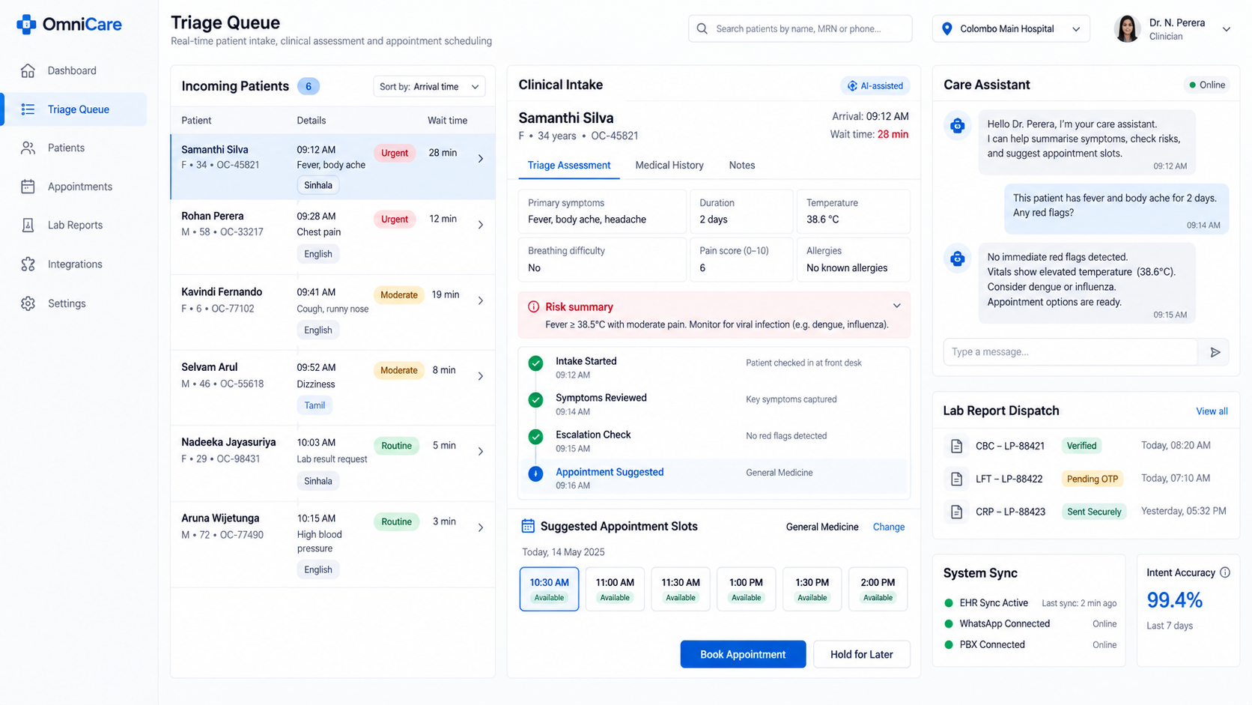
Task: Click the Sent Securely badge for CRP
Action: (1094, 512)
